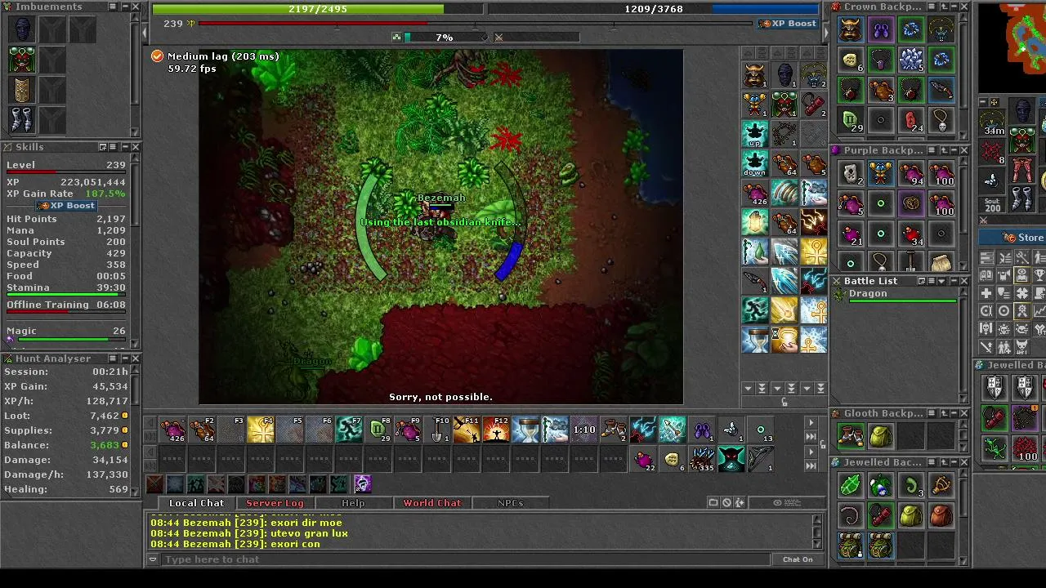Trigger the fiery spell on F12

tap(496, 430)
